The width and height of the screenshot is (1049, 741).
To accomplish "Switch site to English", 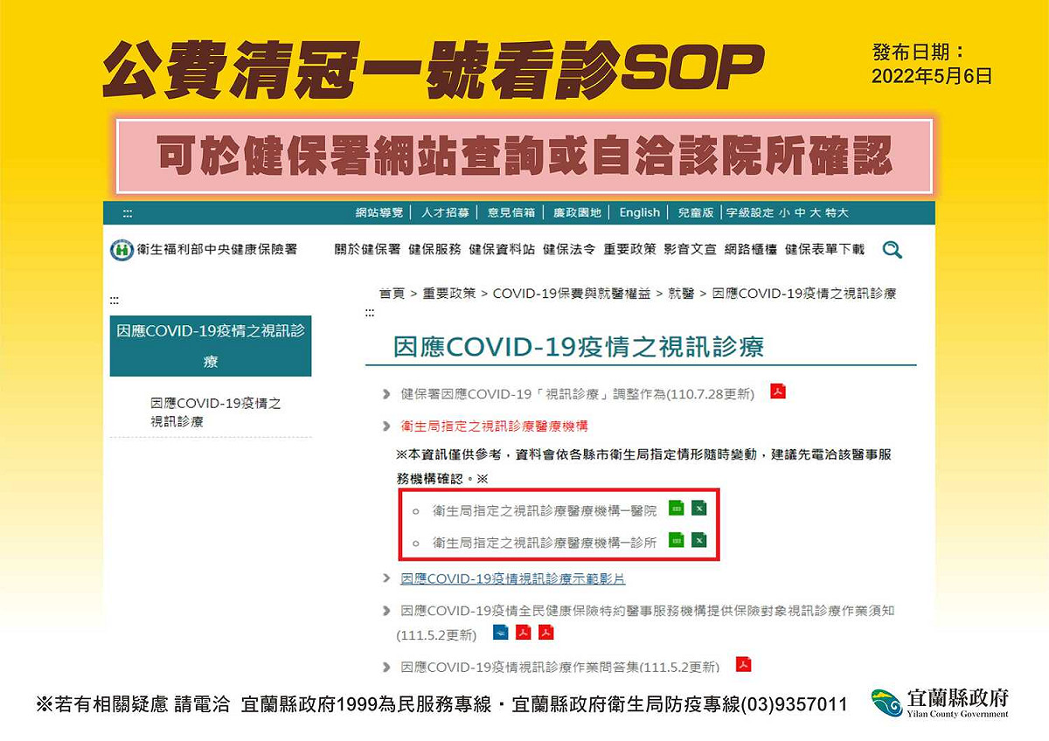I will [640, 212].
